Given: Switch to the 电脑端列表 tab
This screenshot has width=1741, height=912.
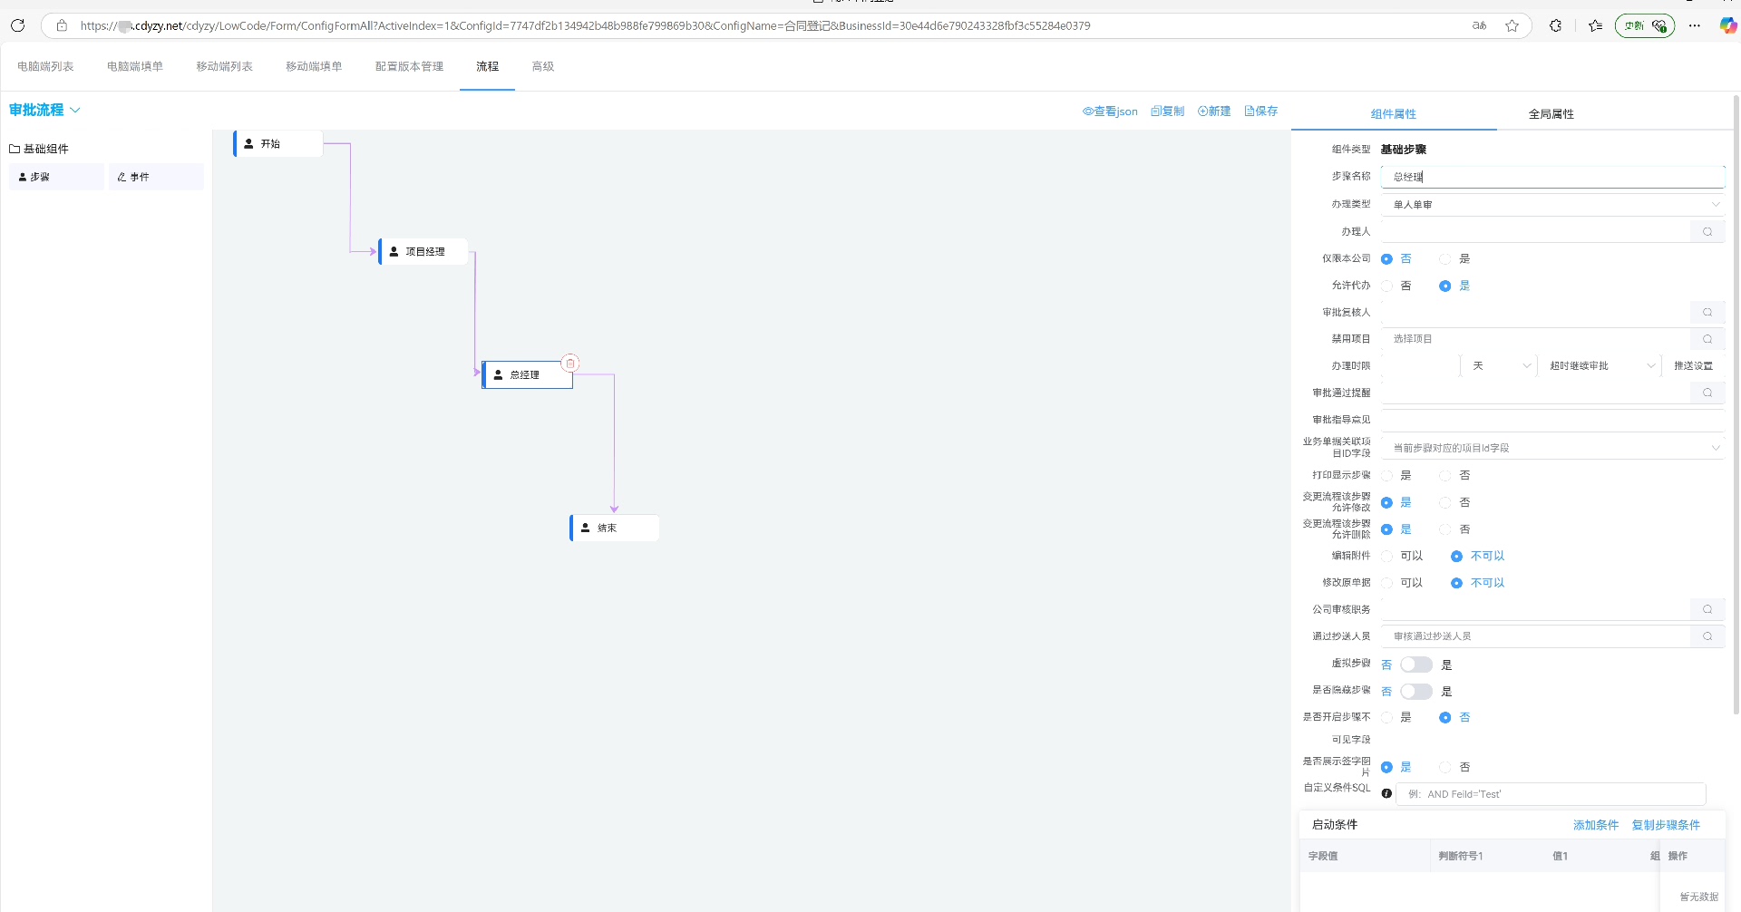Looking at the screenshot, I should tap(45, 66).
